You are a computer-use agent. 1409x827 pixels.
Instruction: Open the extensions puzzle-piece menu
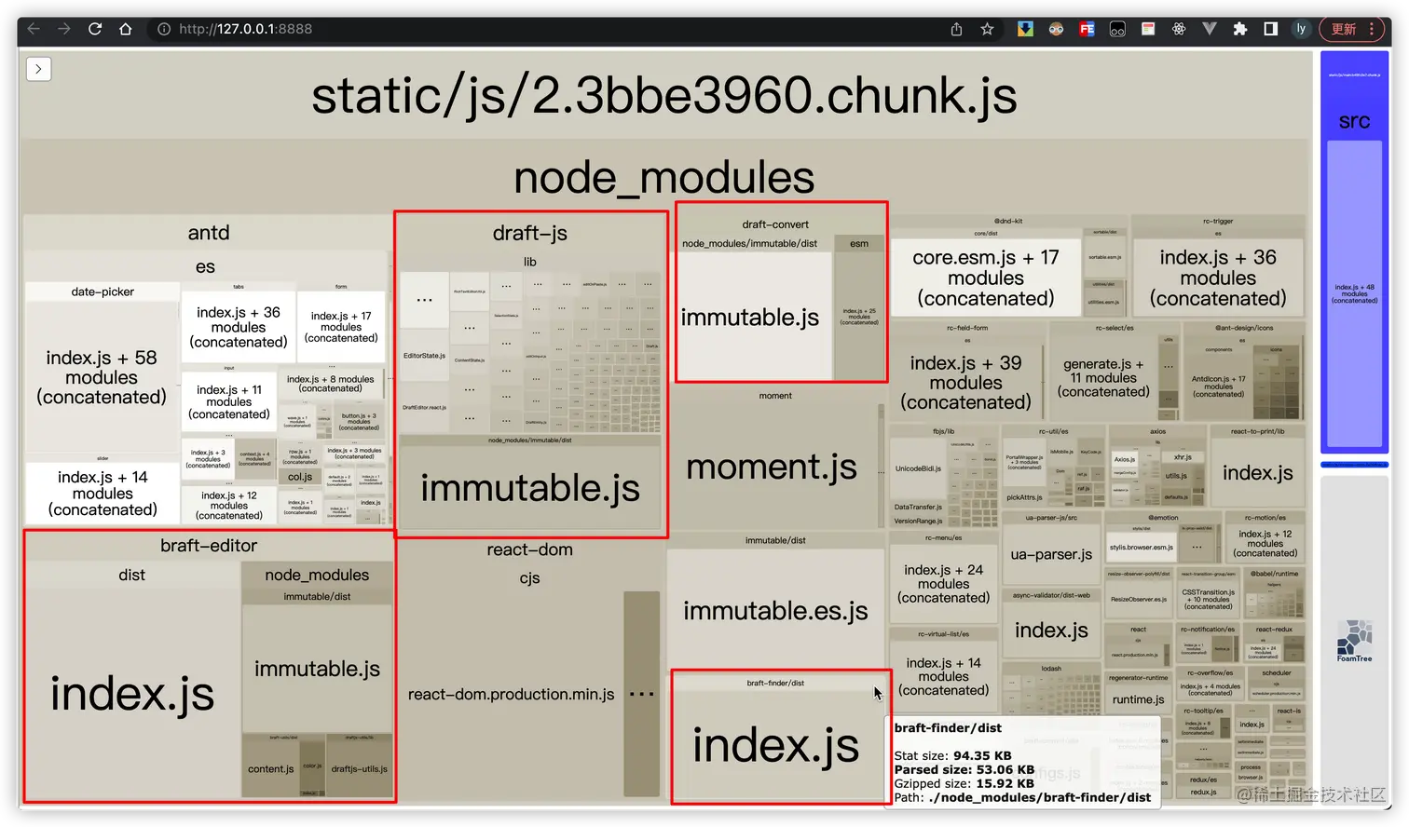coord(1239,29)
